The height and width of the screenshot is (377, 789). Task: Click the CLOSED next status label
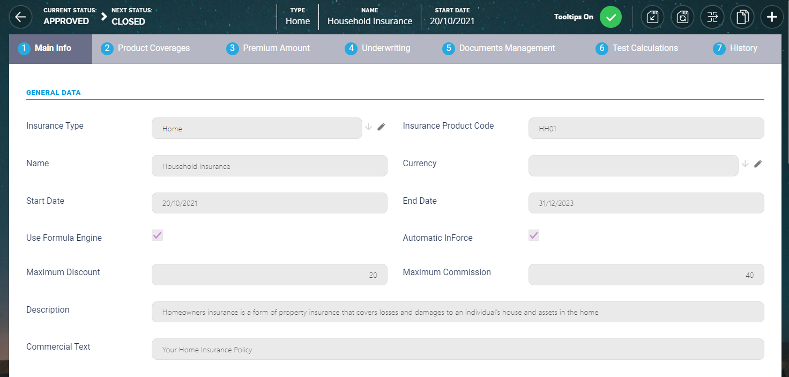(x=128, y=21)
